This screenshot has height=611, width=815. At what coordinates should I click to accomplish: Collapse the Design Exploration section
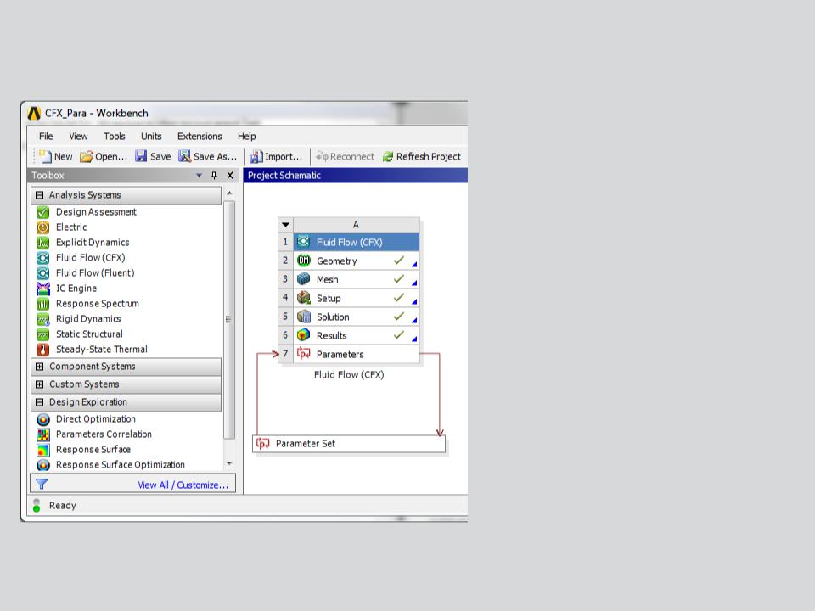40,402
